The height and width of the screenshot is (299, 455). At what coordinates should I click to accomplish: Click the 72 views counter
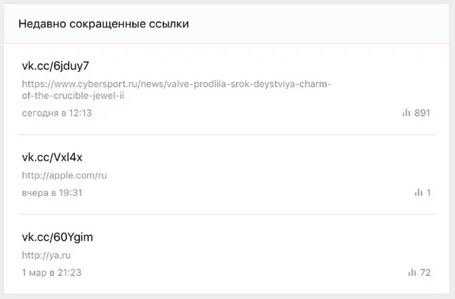425,273
